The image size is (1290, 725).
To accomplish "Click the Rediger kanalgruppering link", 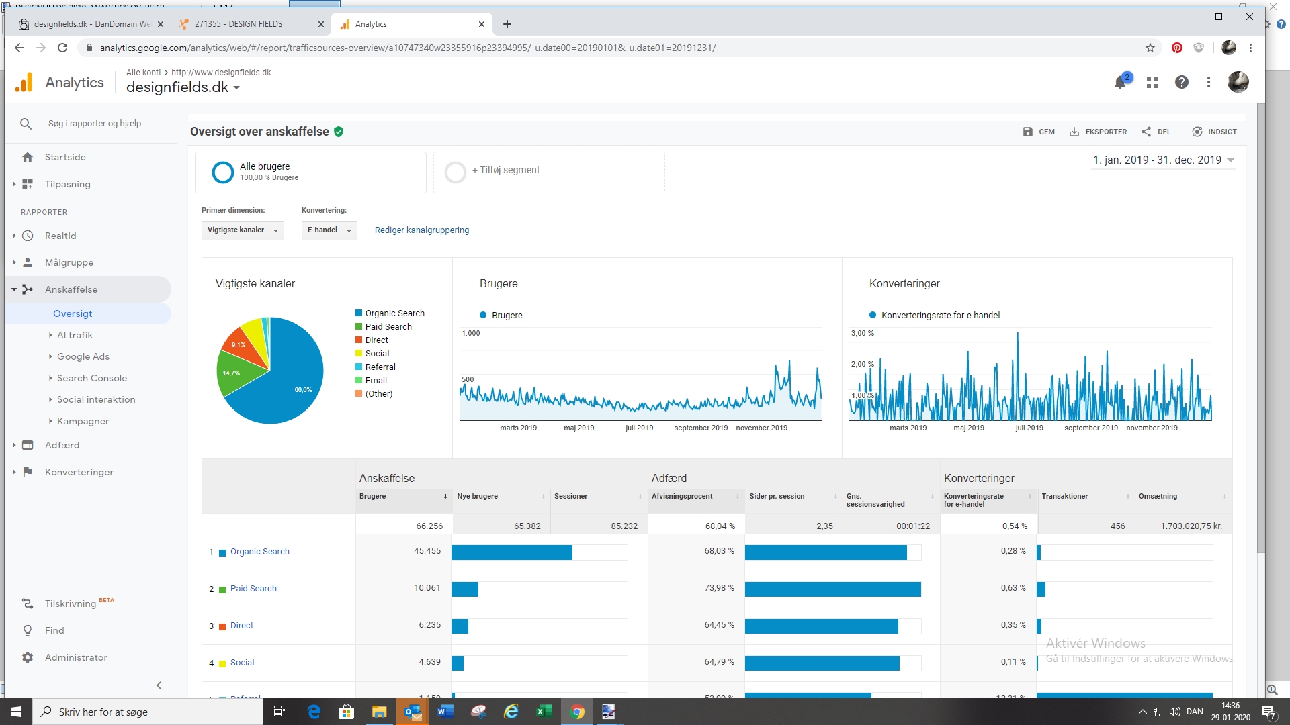I will click(x=421, y=230).
